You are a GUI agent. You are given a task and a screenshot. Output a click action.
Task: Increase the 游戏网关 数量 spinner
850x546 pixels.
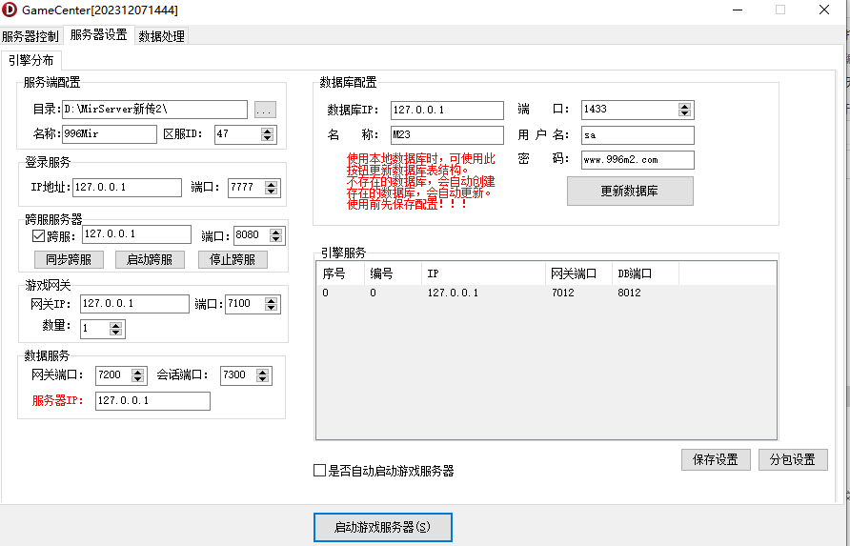(116, 325)
